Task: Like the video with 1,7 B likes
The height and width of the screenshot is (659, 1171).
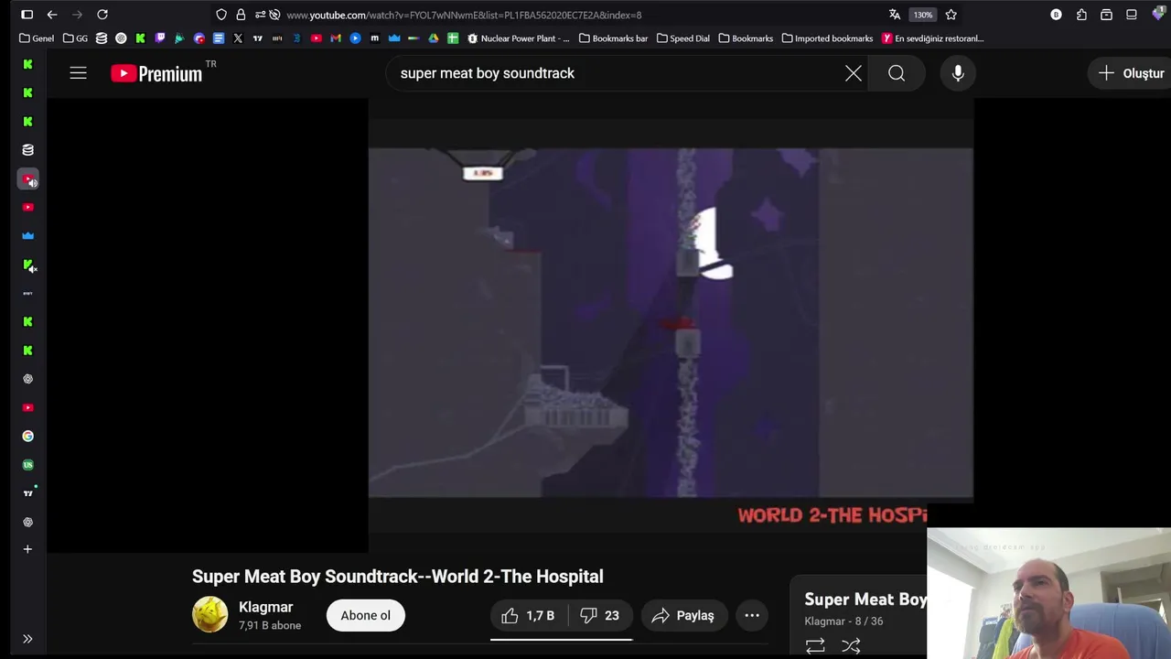Action: coord(528,615)
